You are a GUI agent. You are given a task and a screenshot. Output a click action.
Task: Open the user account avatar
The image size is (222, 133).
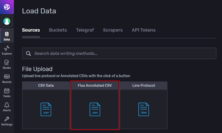(x=7, y=21)
